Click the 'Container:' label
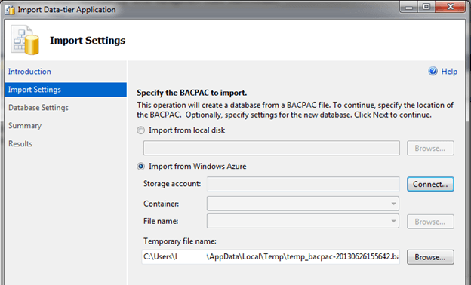The height and width of the screenshot is (285, 471). [x=161, y=204]
